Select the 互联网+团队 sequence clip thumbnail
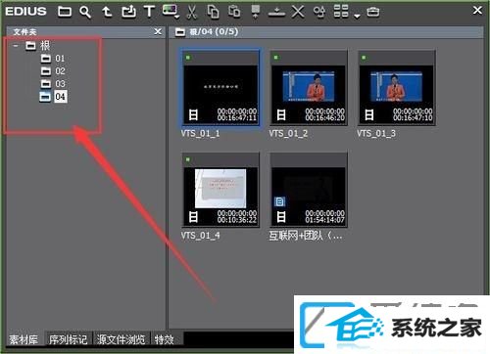490x354 pixels. (x=309, y=190)
